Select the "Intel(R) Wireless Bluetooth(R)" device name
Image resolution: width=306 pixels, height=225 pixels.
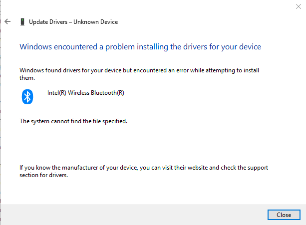(85, 92)
